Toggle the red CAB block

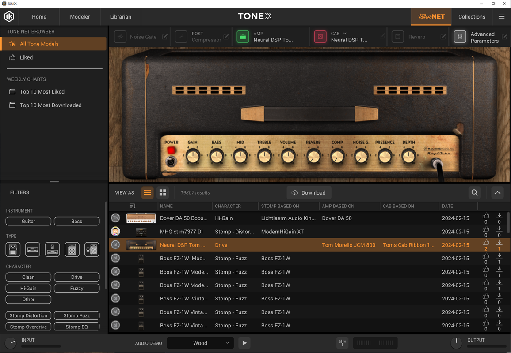[x=320, y=37]
